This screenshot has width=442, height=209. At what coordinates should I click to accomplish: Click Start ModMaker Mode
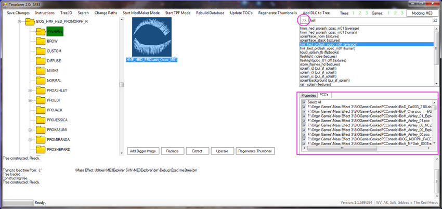click(141, 13)
